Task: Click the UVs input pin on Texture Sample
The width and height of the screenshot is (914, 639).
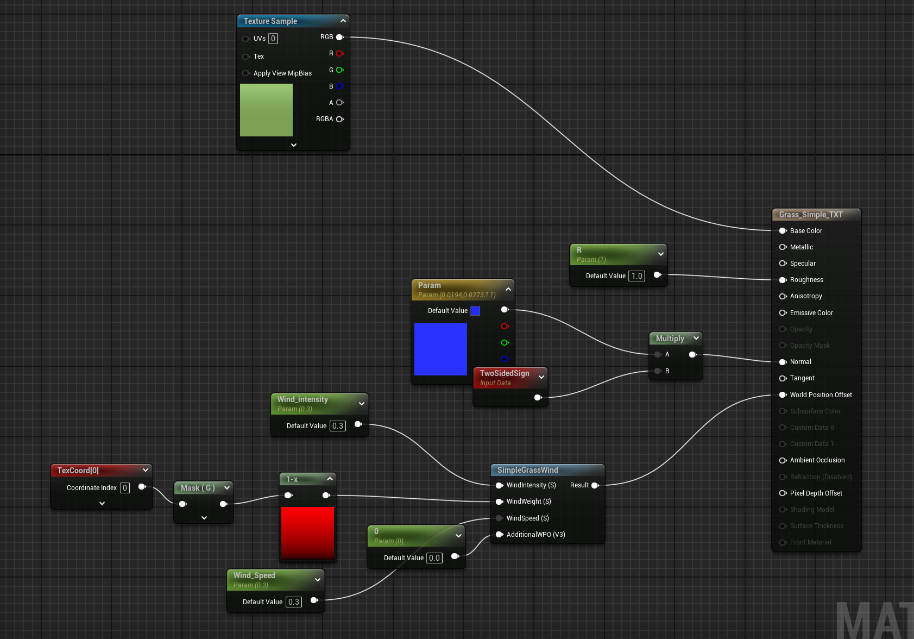Action: click(246, 39)
